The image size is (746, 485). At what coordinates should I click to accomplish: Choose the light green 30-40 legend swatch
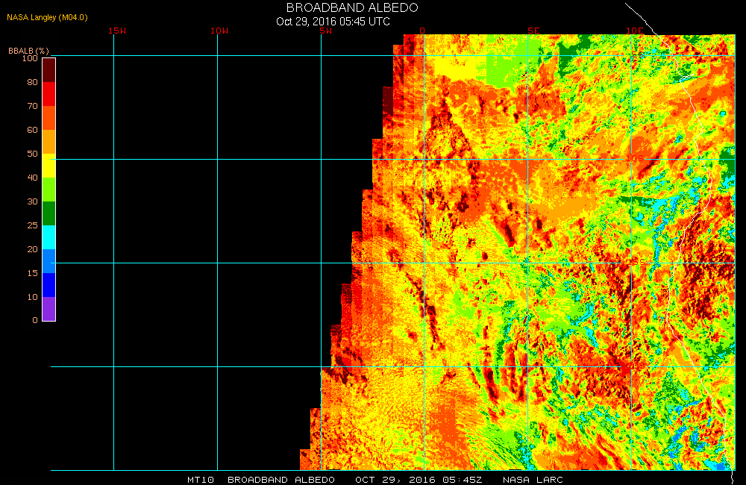48,190
